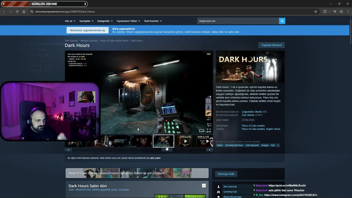The image size is (352, 198).
Task: Click the Tek Oyunculu feature link
Action: tap(230, 187)
